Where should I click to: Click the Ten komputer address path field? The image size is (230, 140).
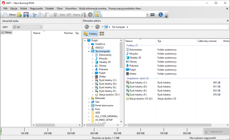(x=166, y=27)
